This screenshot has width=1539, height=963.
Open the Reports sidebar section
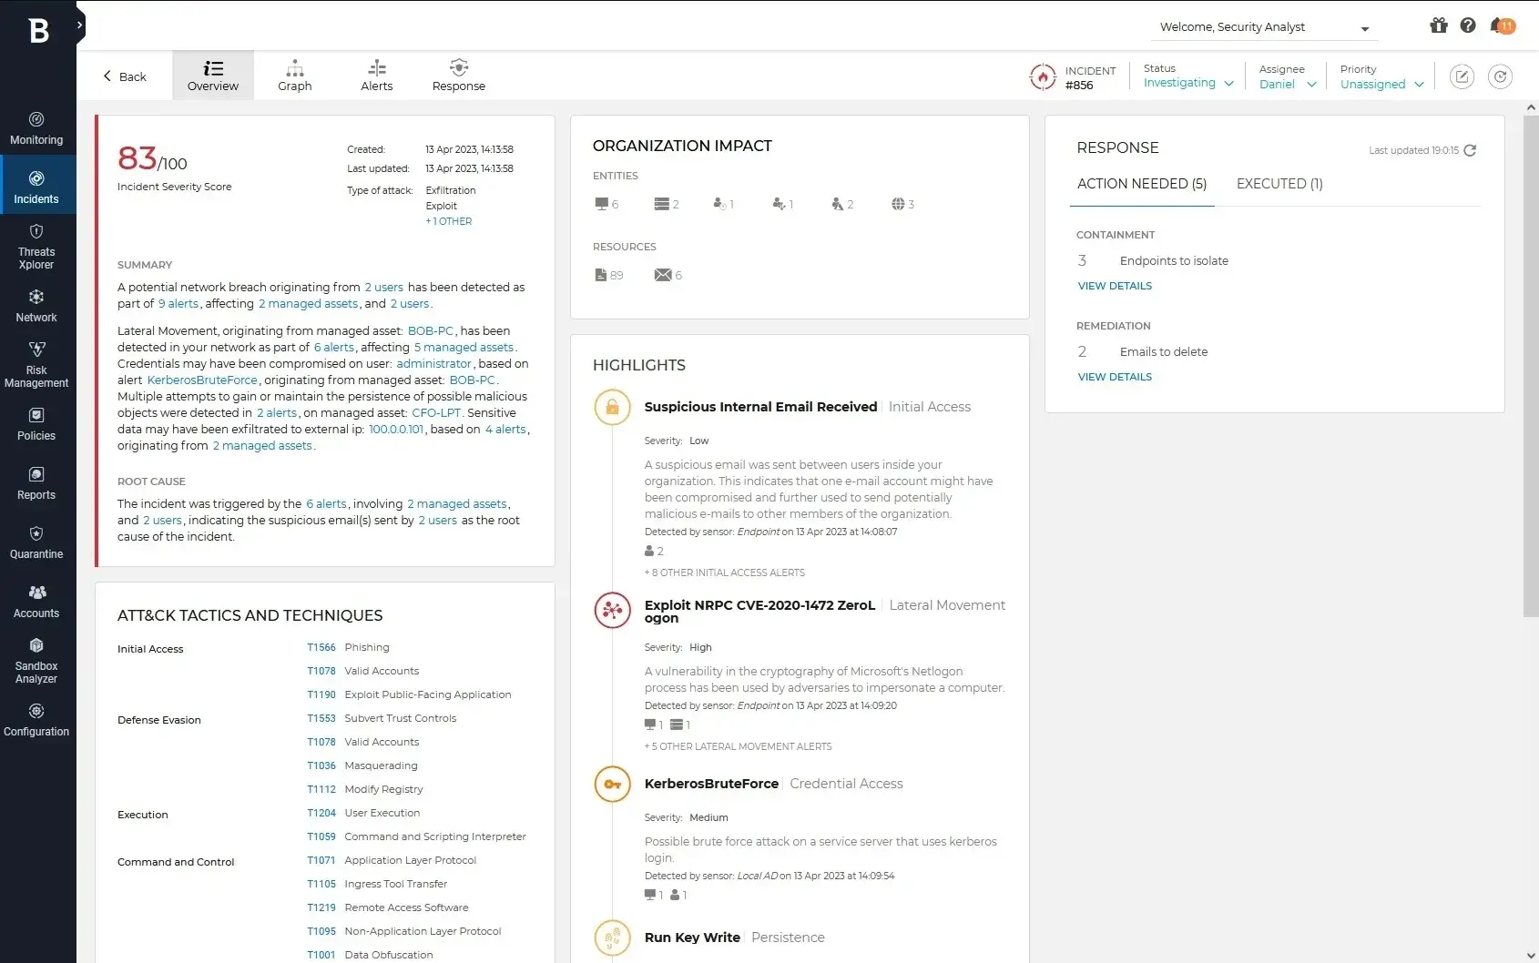click(36, 482)
